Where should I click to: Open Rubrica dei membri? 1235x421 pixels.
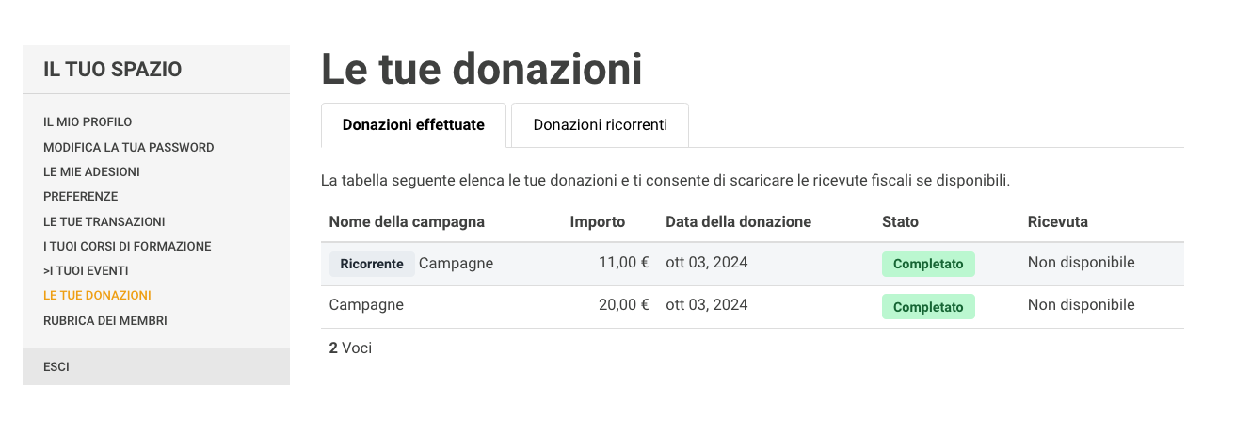[x=105, y=320]
